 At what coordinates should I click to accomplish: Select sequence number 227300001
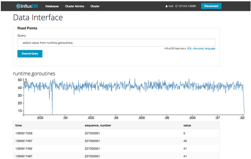tap(92, 149)
